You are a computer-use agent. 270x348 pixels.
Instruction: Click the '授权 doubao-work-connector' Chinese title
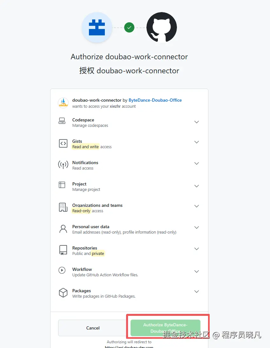[x=129, y=71]
